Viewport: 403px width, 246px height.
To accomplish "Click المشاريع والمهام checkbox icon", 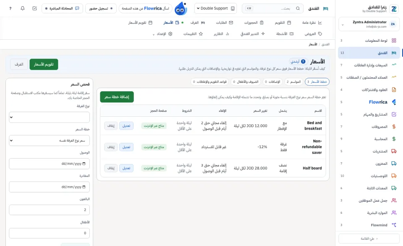I will coord(394,114).
